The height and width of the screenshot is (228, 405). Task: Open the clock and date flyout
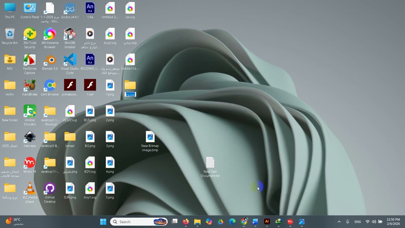coord(393,222)
